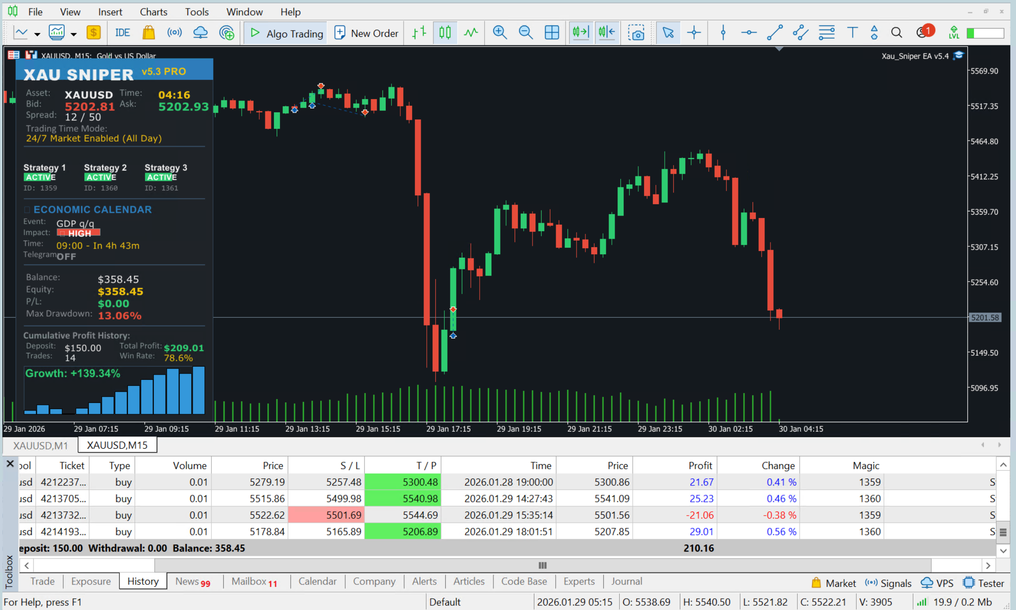1016x610 pixels.
Task: Toggle Algo Trading on or off
Action: coord(286,33)
